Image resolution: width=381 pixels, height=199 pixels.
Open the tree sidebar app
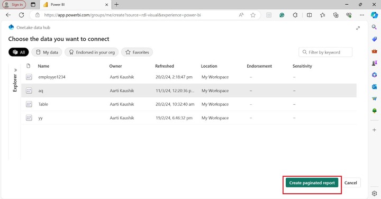pos(374,111)
